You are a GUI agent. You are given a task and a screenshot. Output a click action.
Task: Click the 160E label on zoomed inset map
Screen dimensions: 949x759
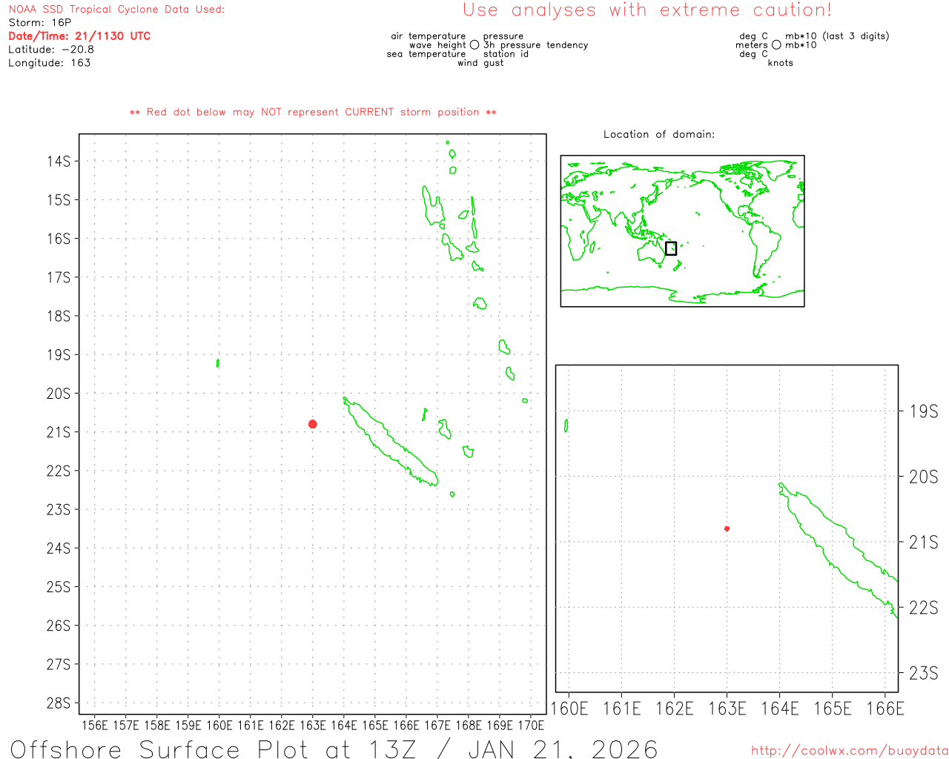pos(569,709)
